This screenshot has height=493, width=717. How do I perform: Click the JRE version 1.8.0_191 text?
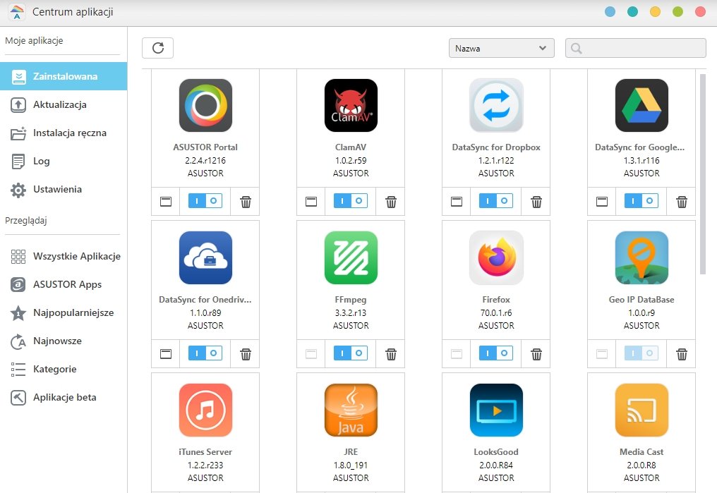[351, 465]
